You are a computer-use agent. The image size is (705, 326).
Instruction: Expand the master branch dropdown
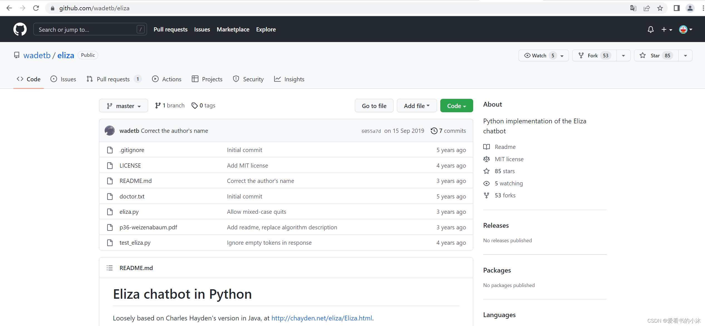point(123,106)
